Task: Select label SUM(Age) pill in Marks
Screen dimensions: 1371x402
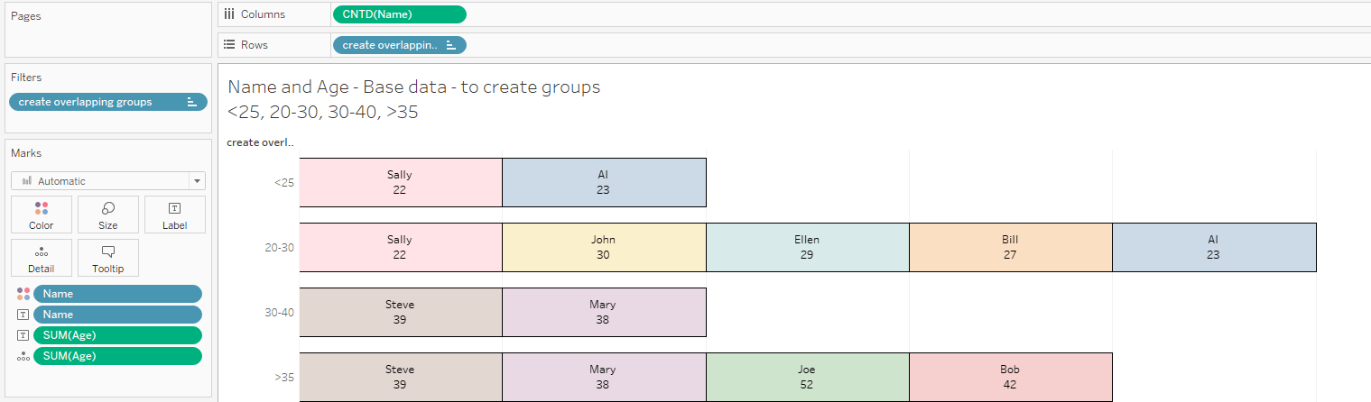Action: coord(117,335)
